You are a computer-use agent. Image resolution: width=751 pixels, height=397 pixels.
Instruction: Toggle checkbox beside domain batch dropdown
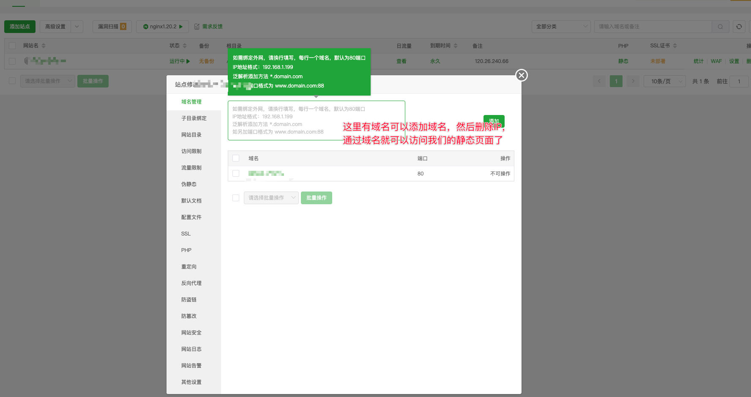(x=236, y=198)
